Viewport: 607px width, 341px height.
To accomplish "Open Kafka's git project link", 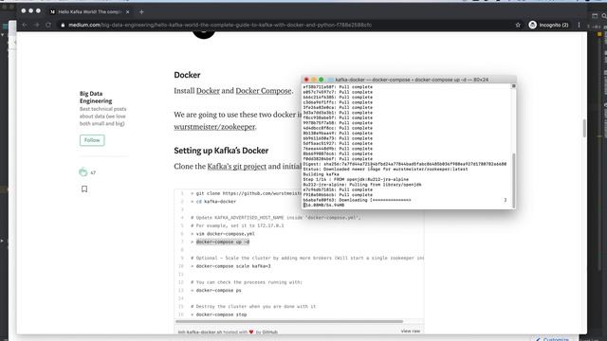I will (x=237, y=167).
